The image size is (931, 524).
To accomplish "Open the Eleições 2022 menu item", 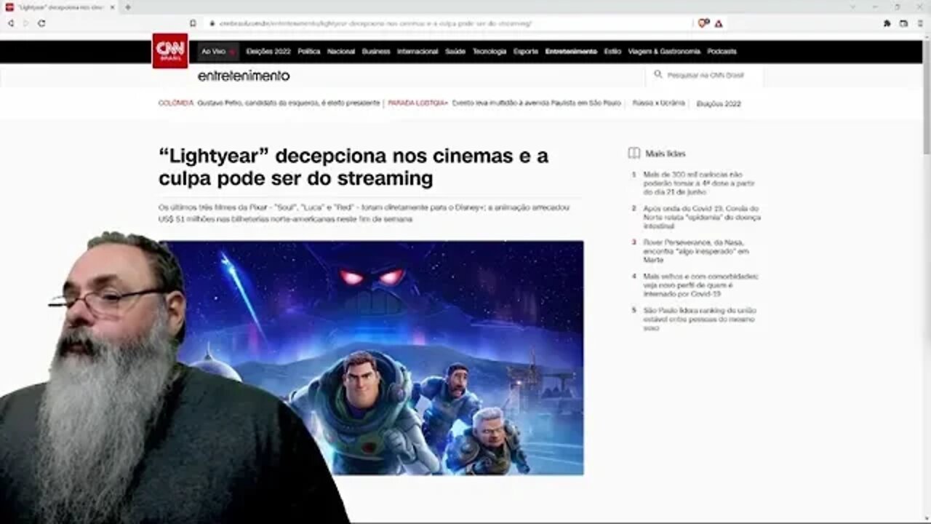I will (x=268, y=52).
